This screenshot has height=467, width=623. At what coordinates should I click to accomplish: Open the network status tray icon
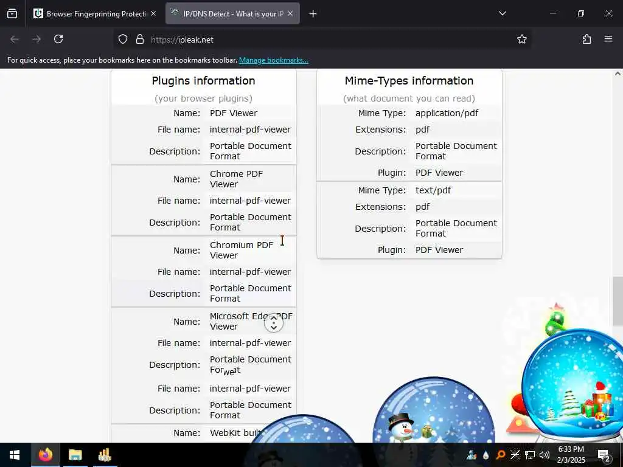pyautogui.click(x=530, y=455)
